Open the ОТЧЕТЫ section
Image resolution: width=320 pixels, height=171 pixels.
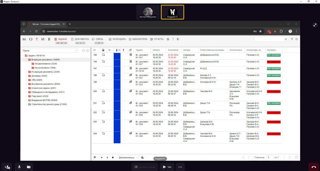pos(157,39)
